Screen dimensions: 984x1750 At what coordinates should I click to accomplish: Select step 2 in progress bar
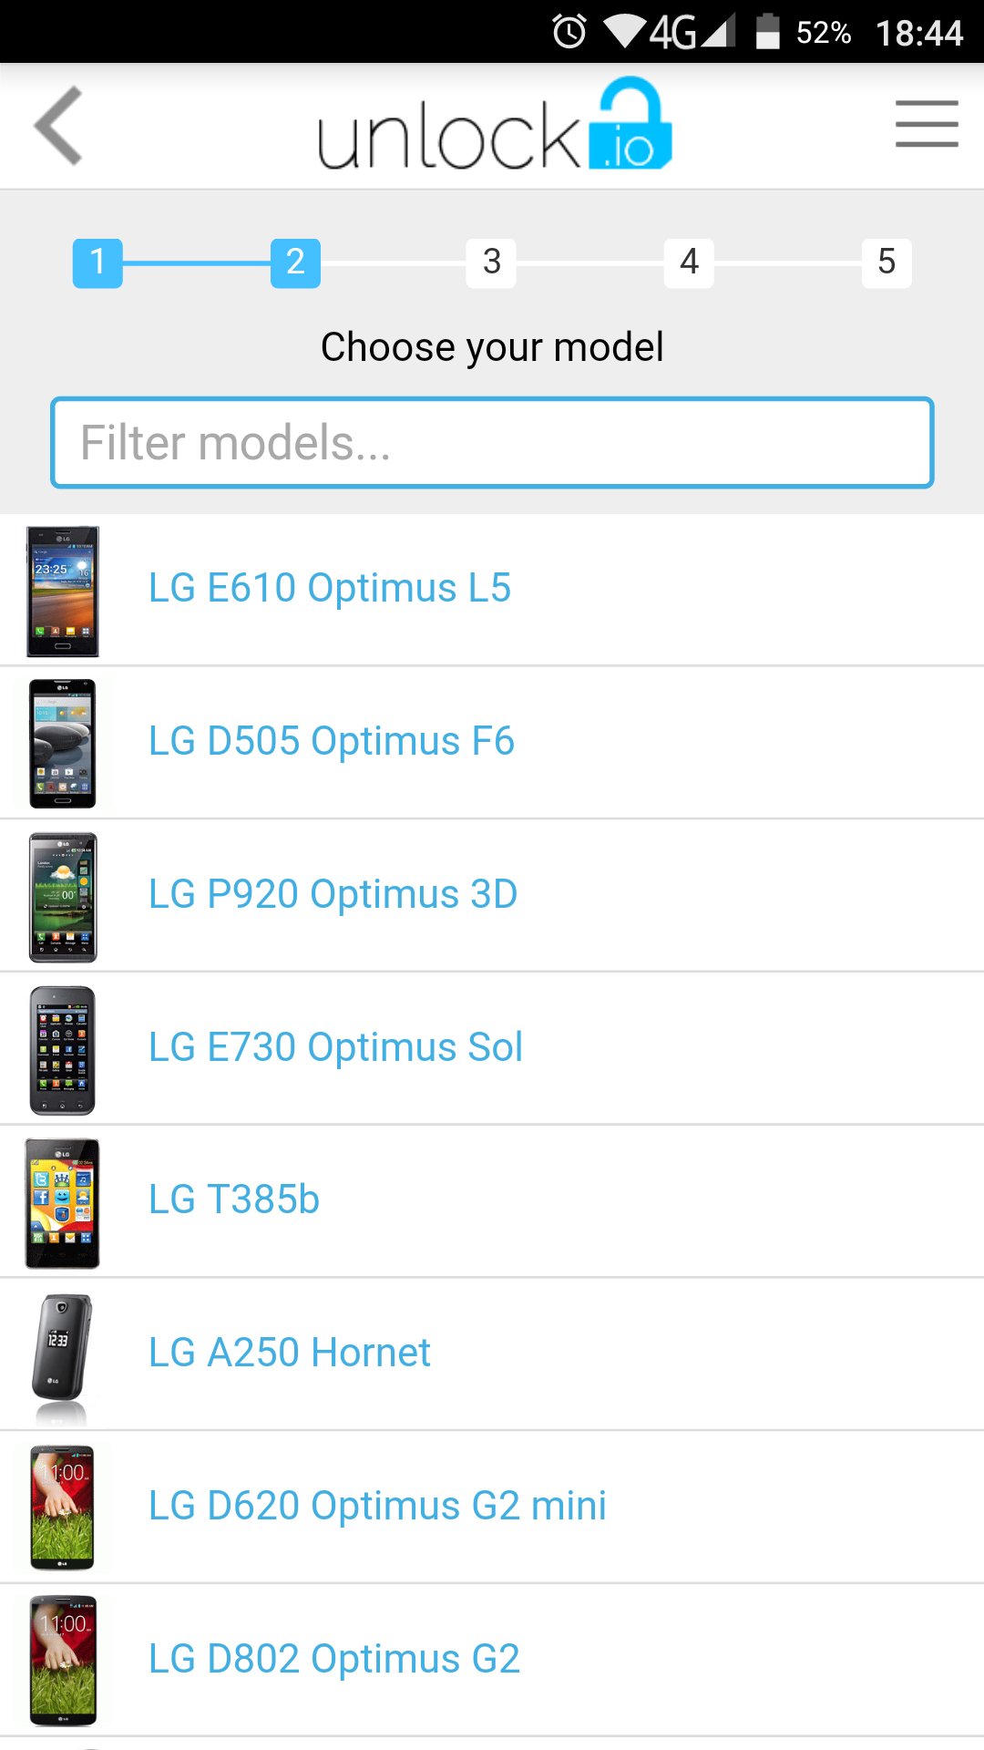coord(295,262)
